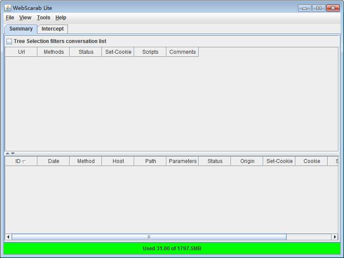Click the Origin column header

click(247, 161)
